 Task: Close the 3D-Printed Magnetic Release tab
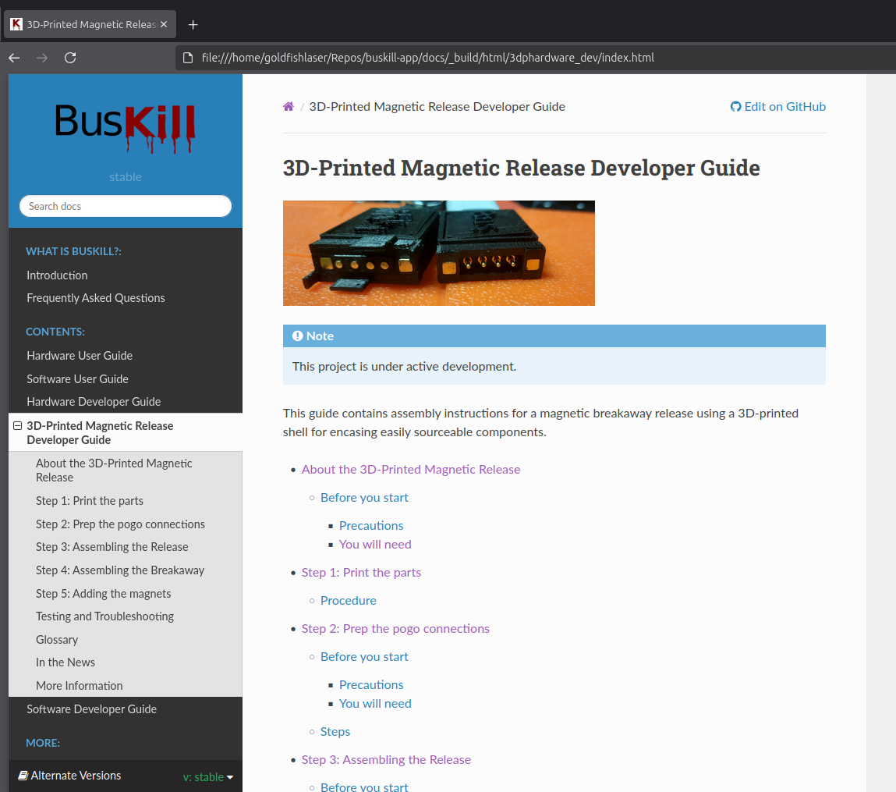(x=164, y=24)
